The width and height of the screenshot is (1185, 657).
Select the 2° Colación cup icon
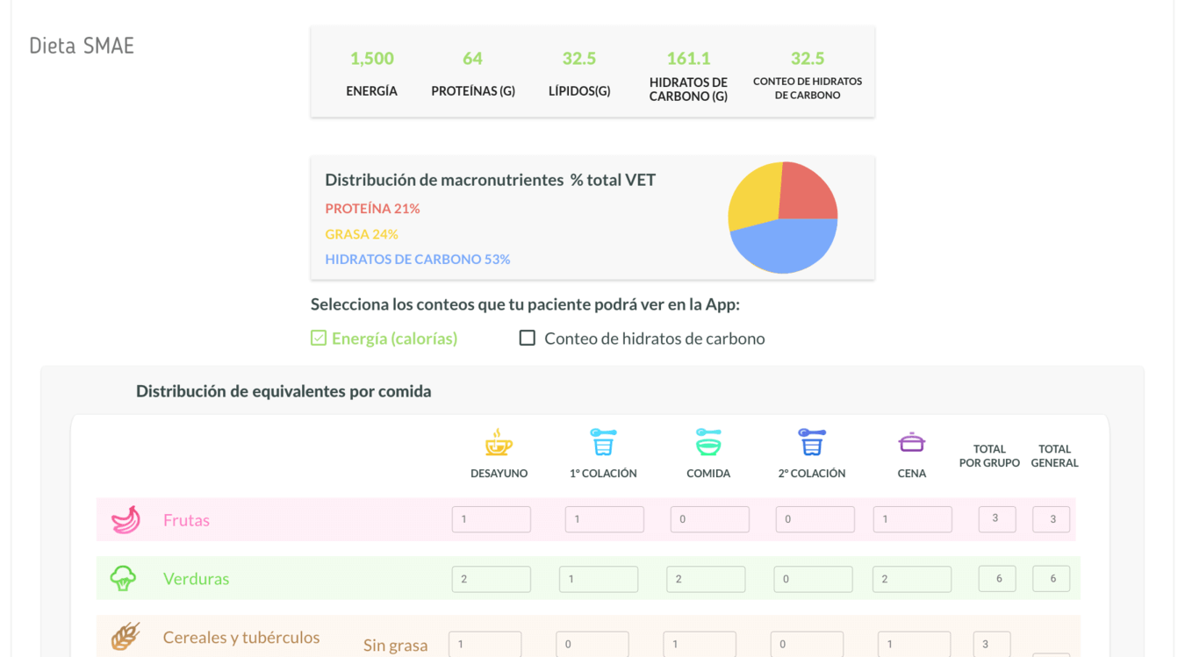pyautogui.click(x=812, y=442)
